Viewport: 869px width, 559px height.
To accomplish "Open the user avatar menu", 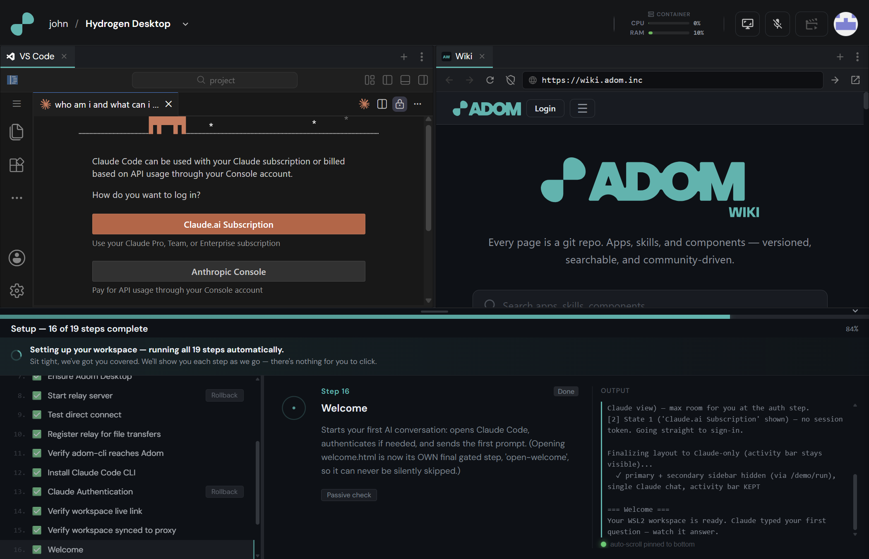I will click(845, 24).
